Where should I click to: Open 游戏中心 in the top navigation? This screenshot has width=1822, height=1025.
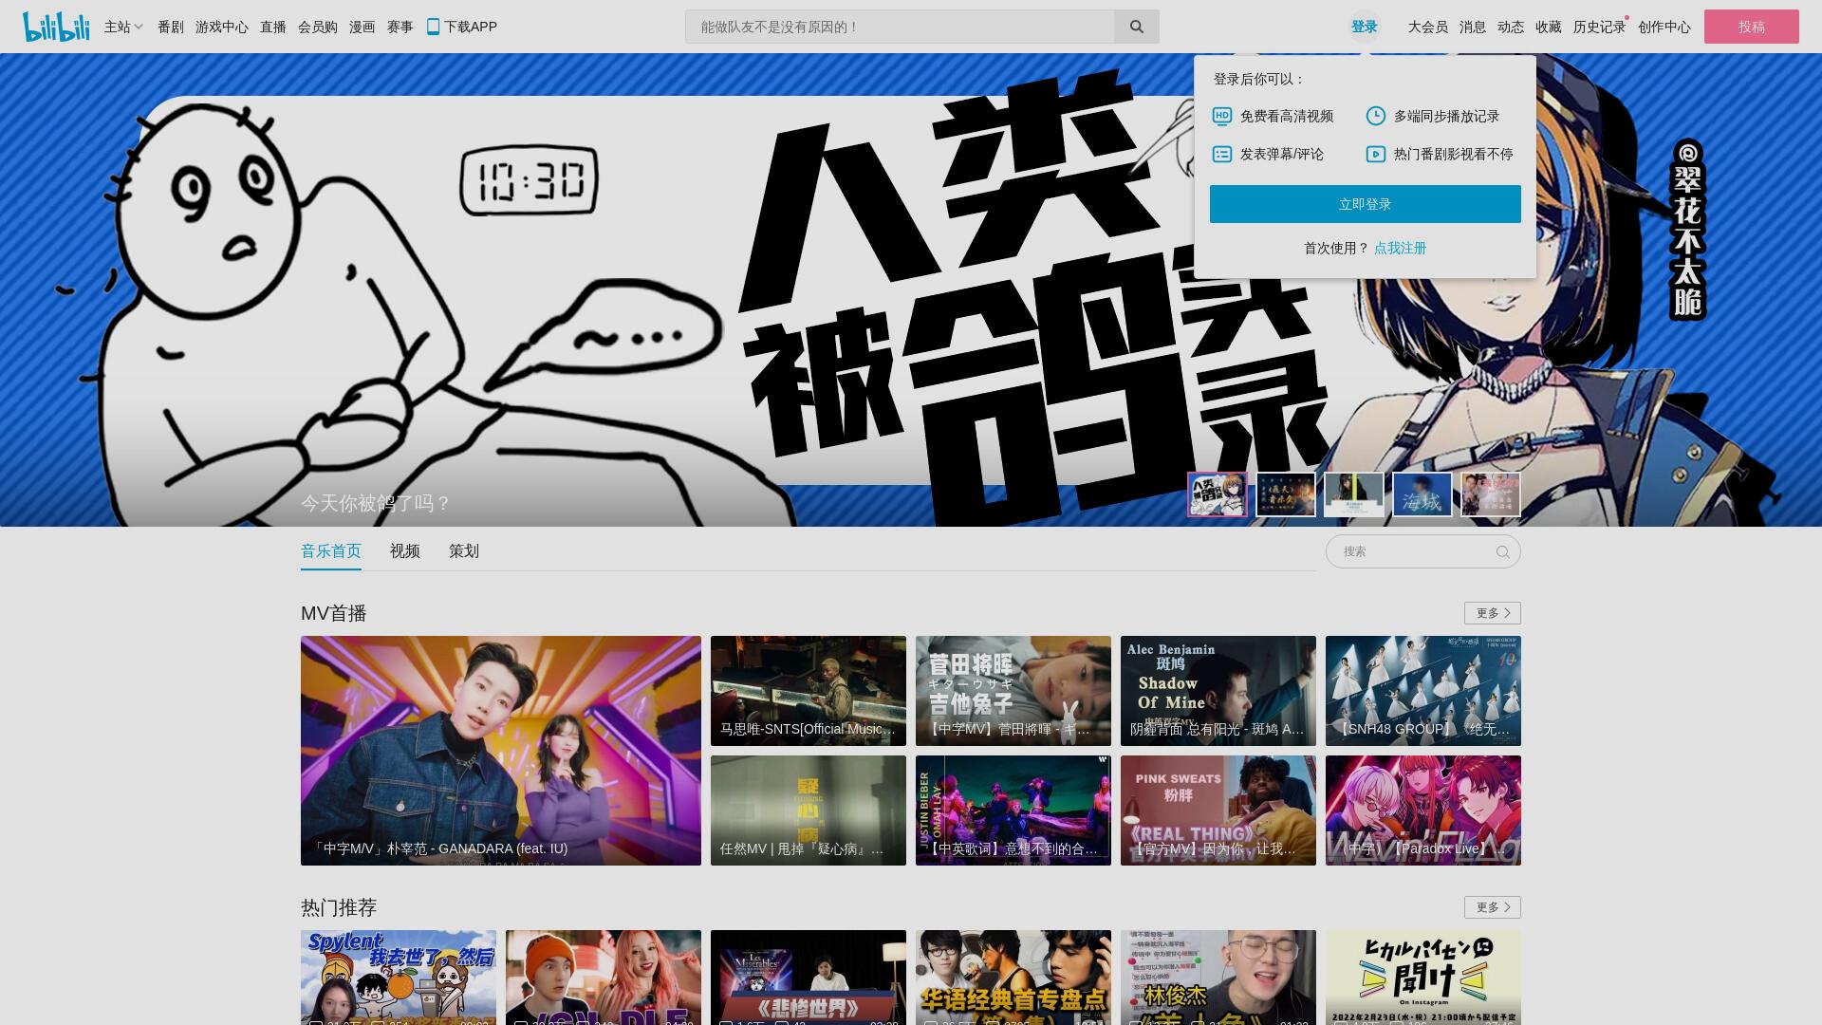(x=222, y=27)
